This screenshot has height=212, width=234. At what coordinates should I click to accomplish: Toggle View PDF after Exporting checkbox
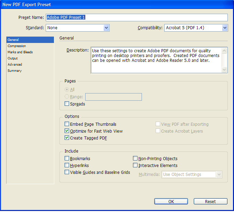tap(158, 124)
